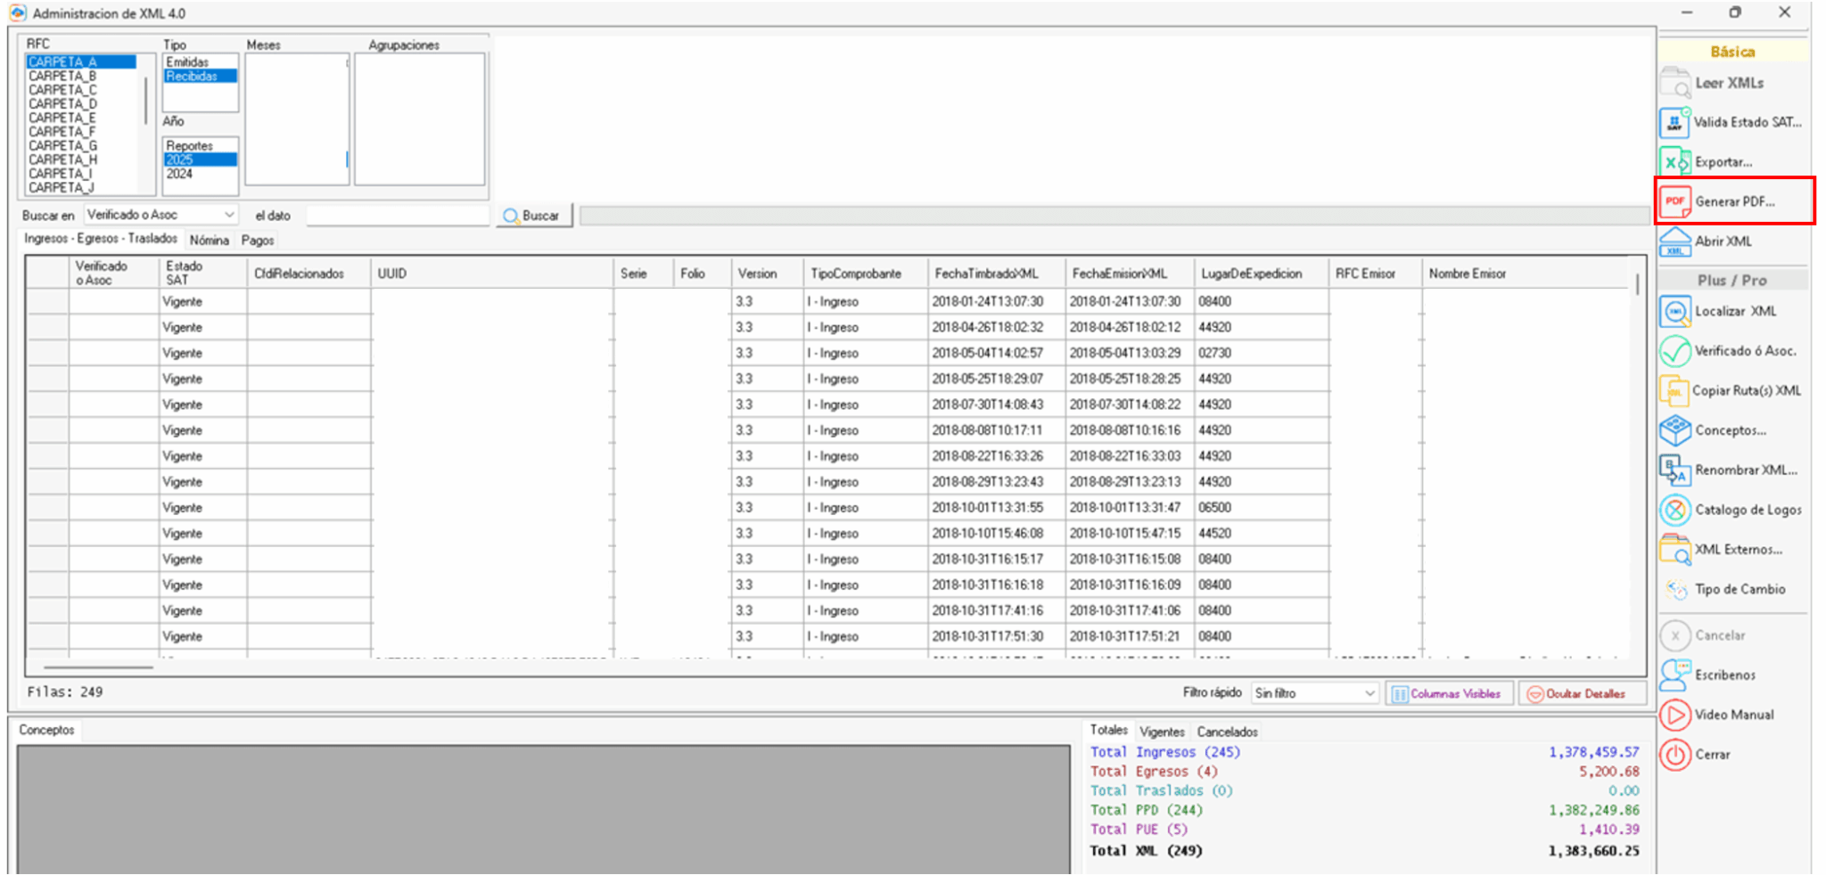Image resolution: width=1826 pixels, height=875 pixels.
Task: Select Emitidas in the Tipo list
Action: [x=187, y=61]
